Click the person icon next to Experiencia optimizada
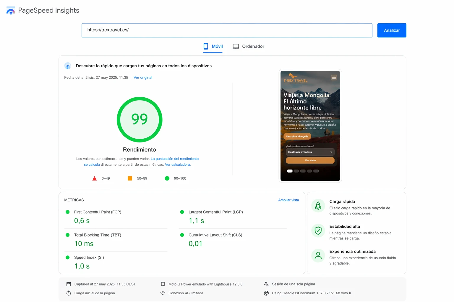Image resolution: width=454 pixels, height=302 pixels. click(x=318, y=255)
